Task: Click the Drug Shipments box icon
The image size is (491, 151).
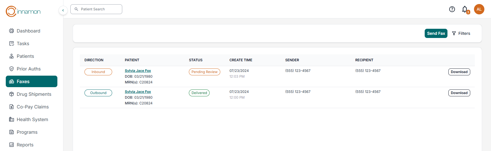Action: [x=12, y=94]
